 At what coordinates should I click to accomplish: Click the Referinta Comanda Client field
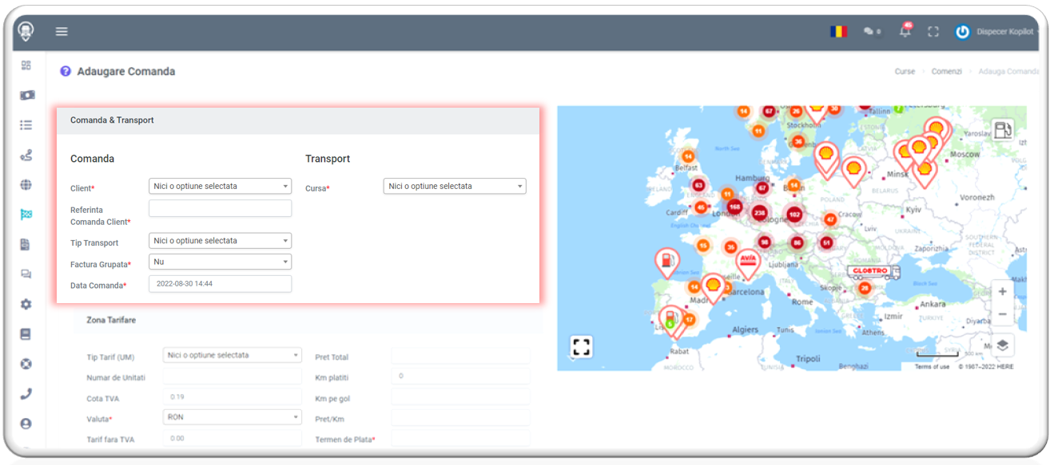coord(220,209)
